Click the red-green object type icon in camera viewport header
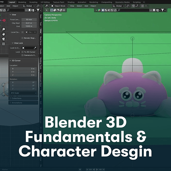Image resolution: width=171 pixels, height=171 pixels. (99, 10)
